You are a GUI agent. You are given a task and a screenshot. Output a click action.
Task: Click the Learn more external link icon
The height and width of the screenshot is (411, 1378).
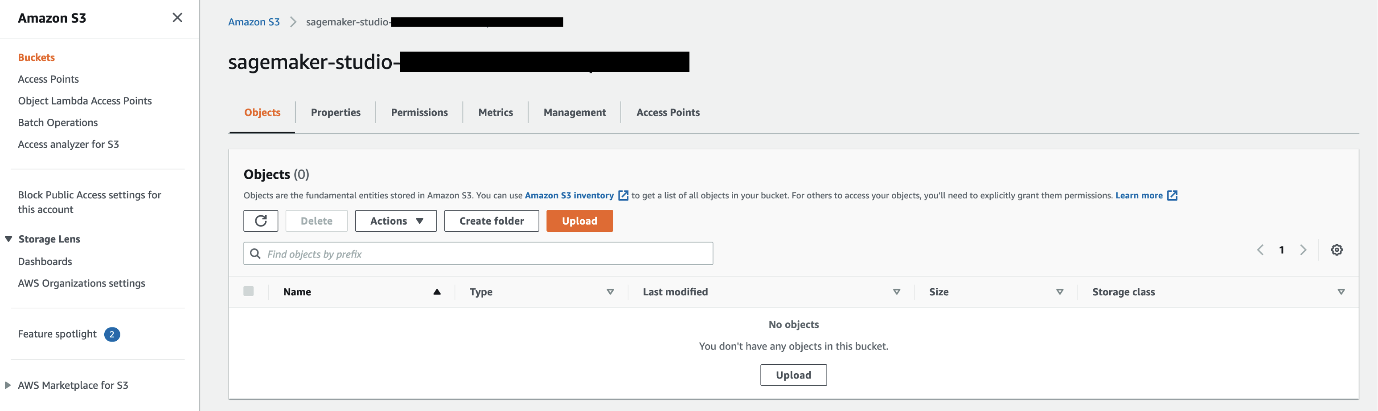[x=1172, y=195]
